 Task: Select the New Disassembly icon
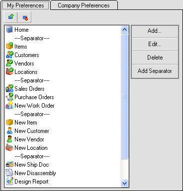[9, 173]
